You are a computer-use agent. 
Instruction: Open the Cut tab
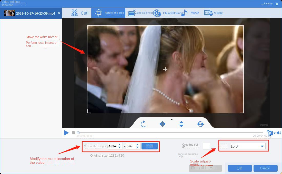(79, 13)
